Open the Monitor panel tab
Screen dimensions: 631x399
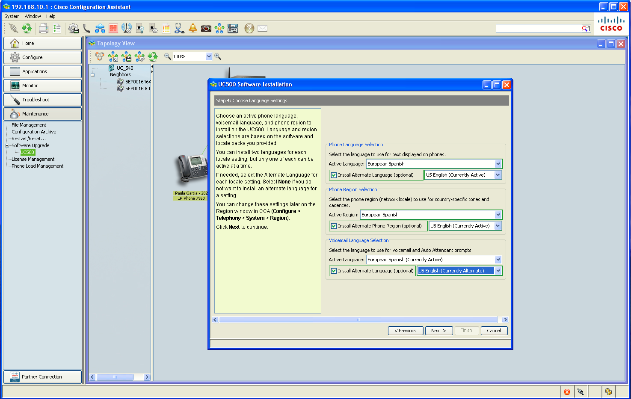(42, 86)
